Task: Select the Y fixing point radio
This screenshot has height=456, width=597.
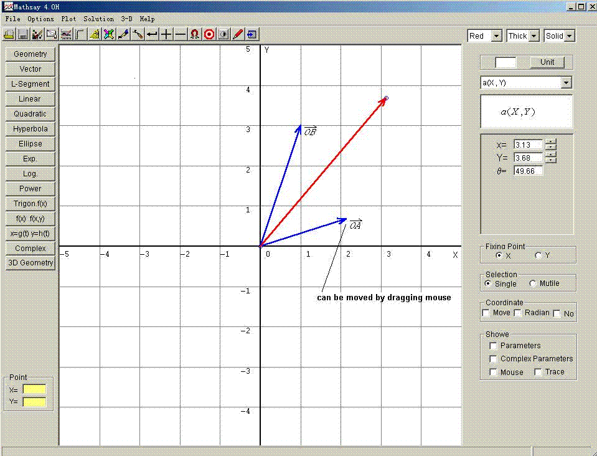Action: 538,255
